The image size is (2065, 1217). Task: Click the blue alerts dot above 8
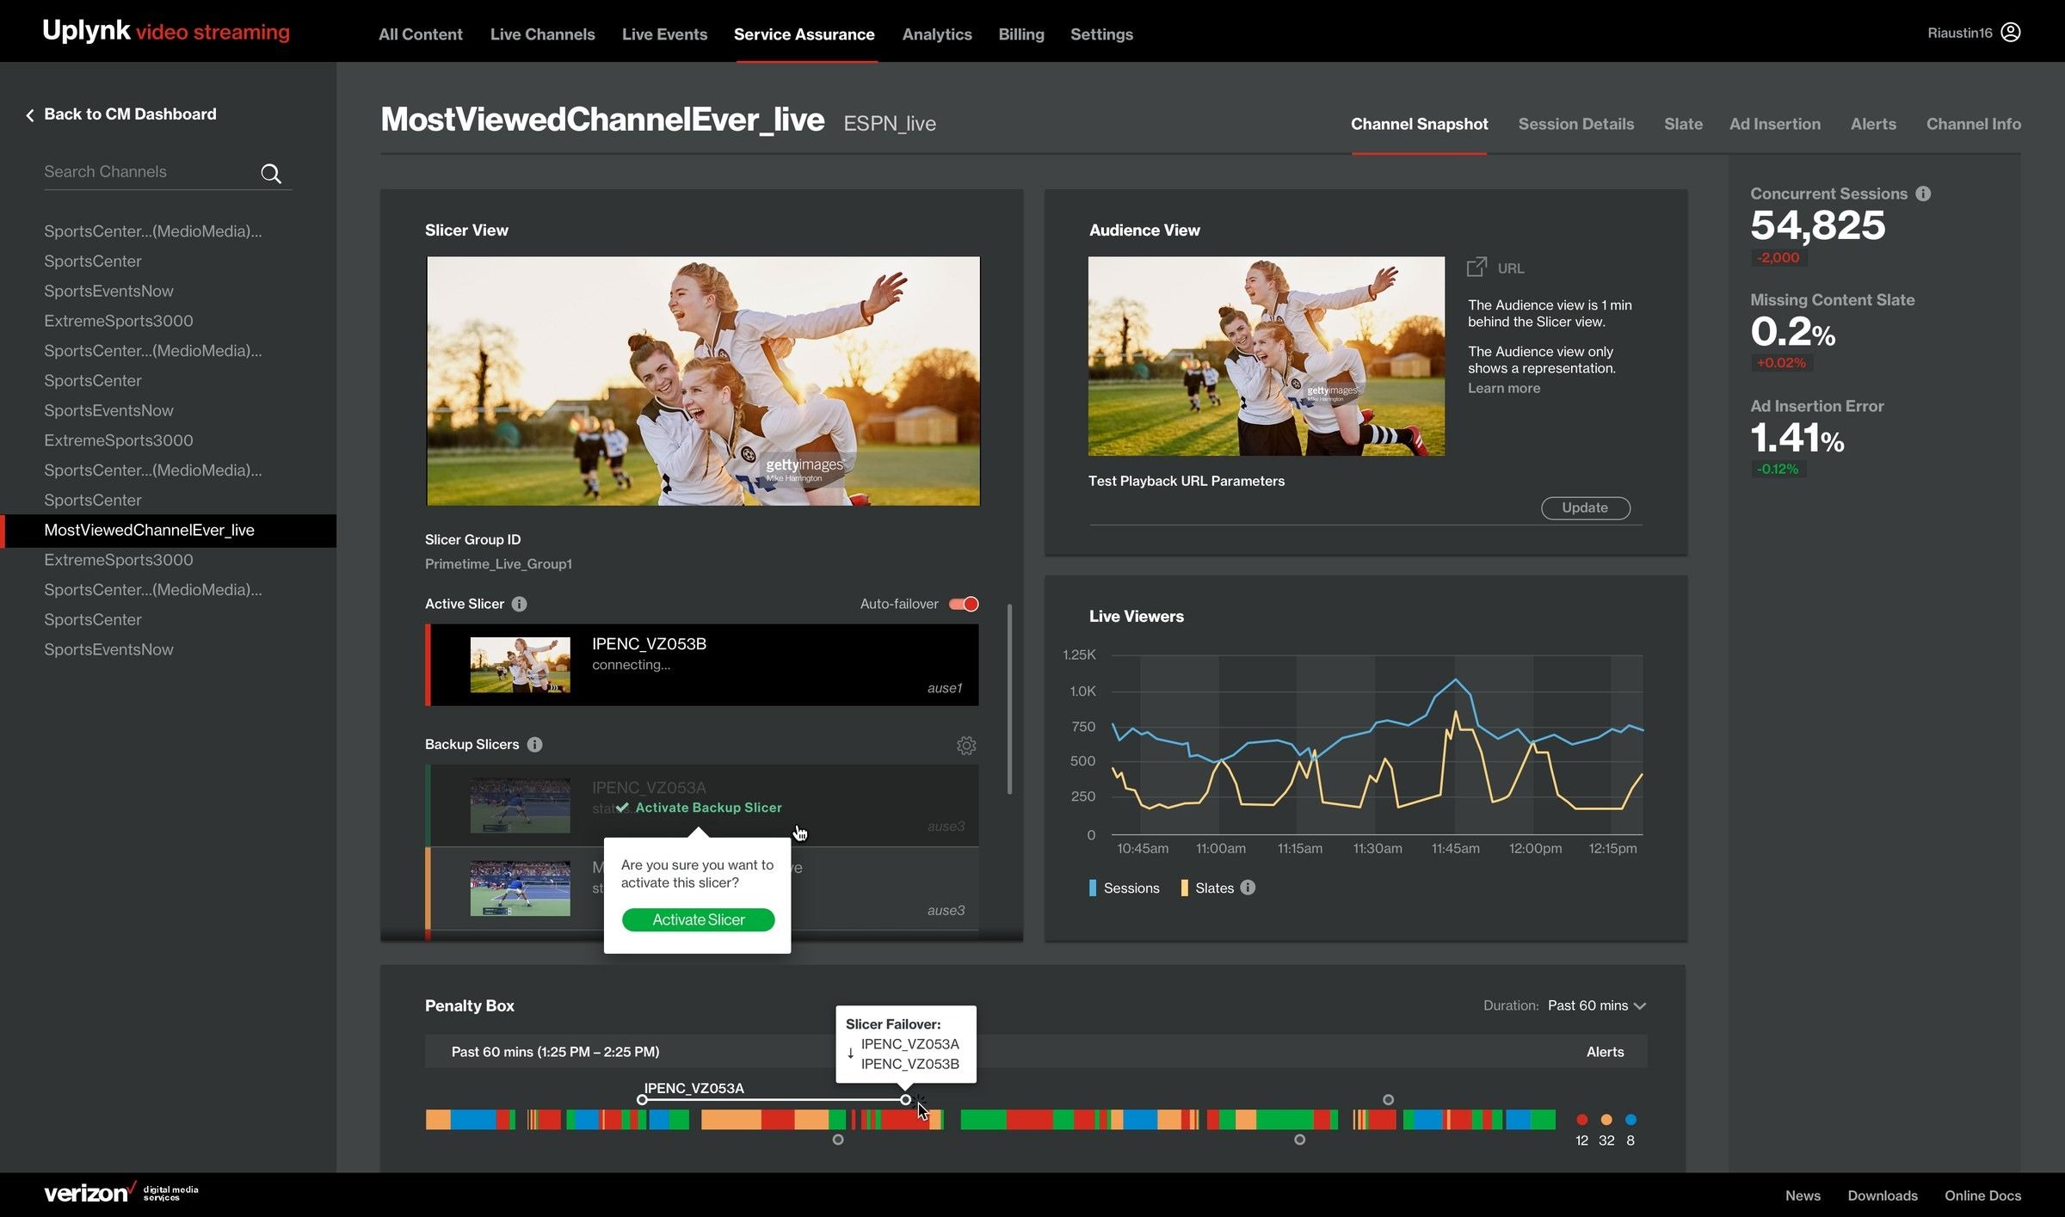(1630, 1120)
